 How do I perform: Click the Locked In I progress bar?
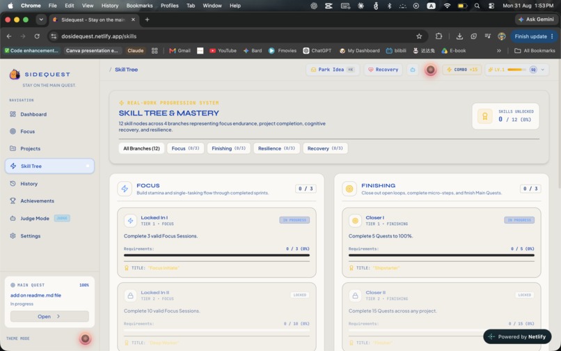(x=216, y=256)
